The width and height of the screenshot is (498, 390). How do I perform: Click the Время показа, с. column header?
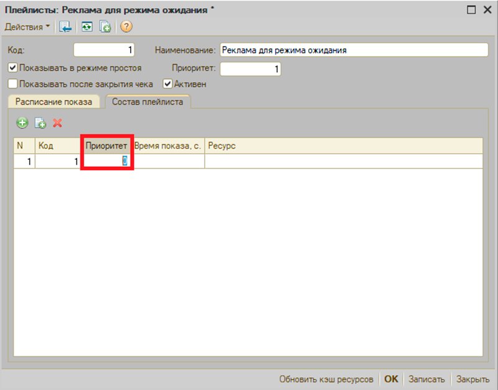click(167, 146)
